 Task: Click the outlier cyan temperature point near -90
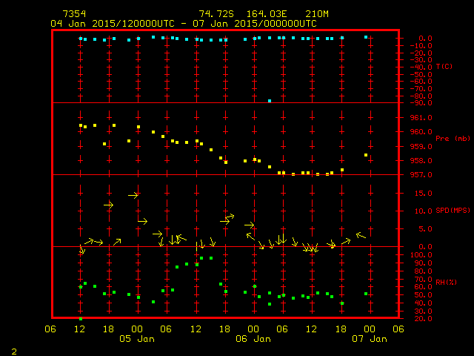click(x=270, y=100)
